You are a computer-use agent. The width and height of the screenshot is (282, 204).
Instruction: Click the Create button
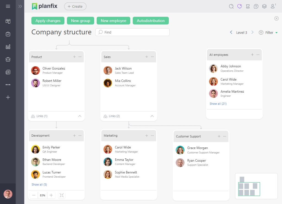point(75,7)
